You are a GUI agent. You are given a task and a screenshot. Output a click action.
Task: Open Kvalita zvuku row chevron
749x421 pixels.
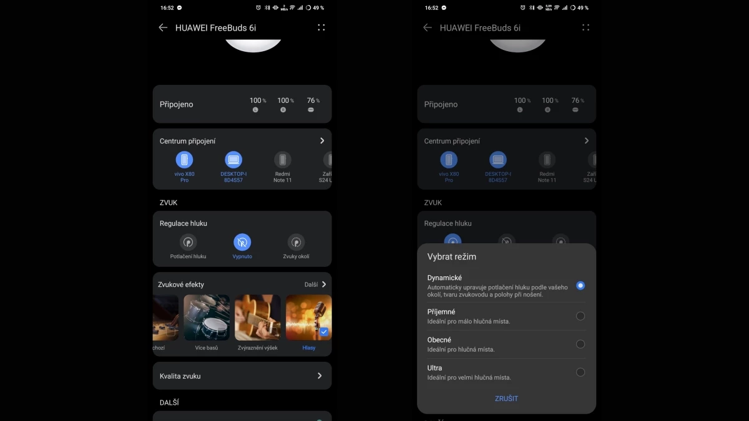tap(320, 376)
